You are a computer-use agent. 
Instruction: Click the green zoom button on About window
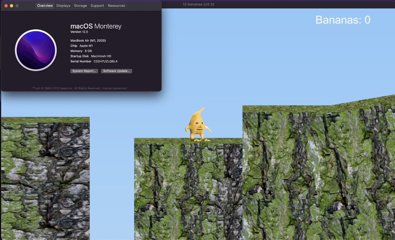coord(17,5)
